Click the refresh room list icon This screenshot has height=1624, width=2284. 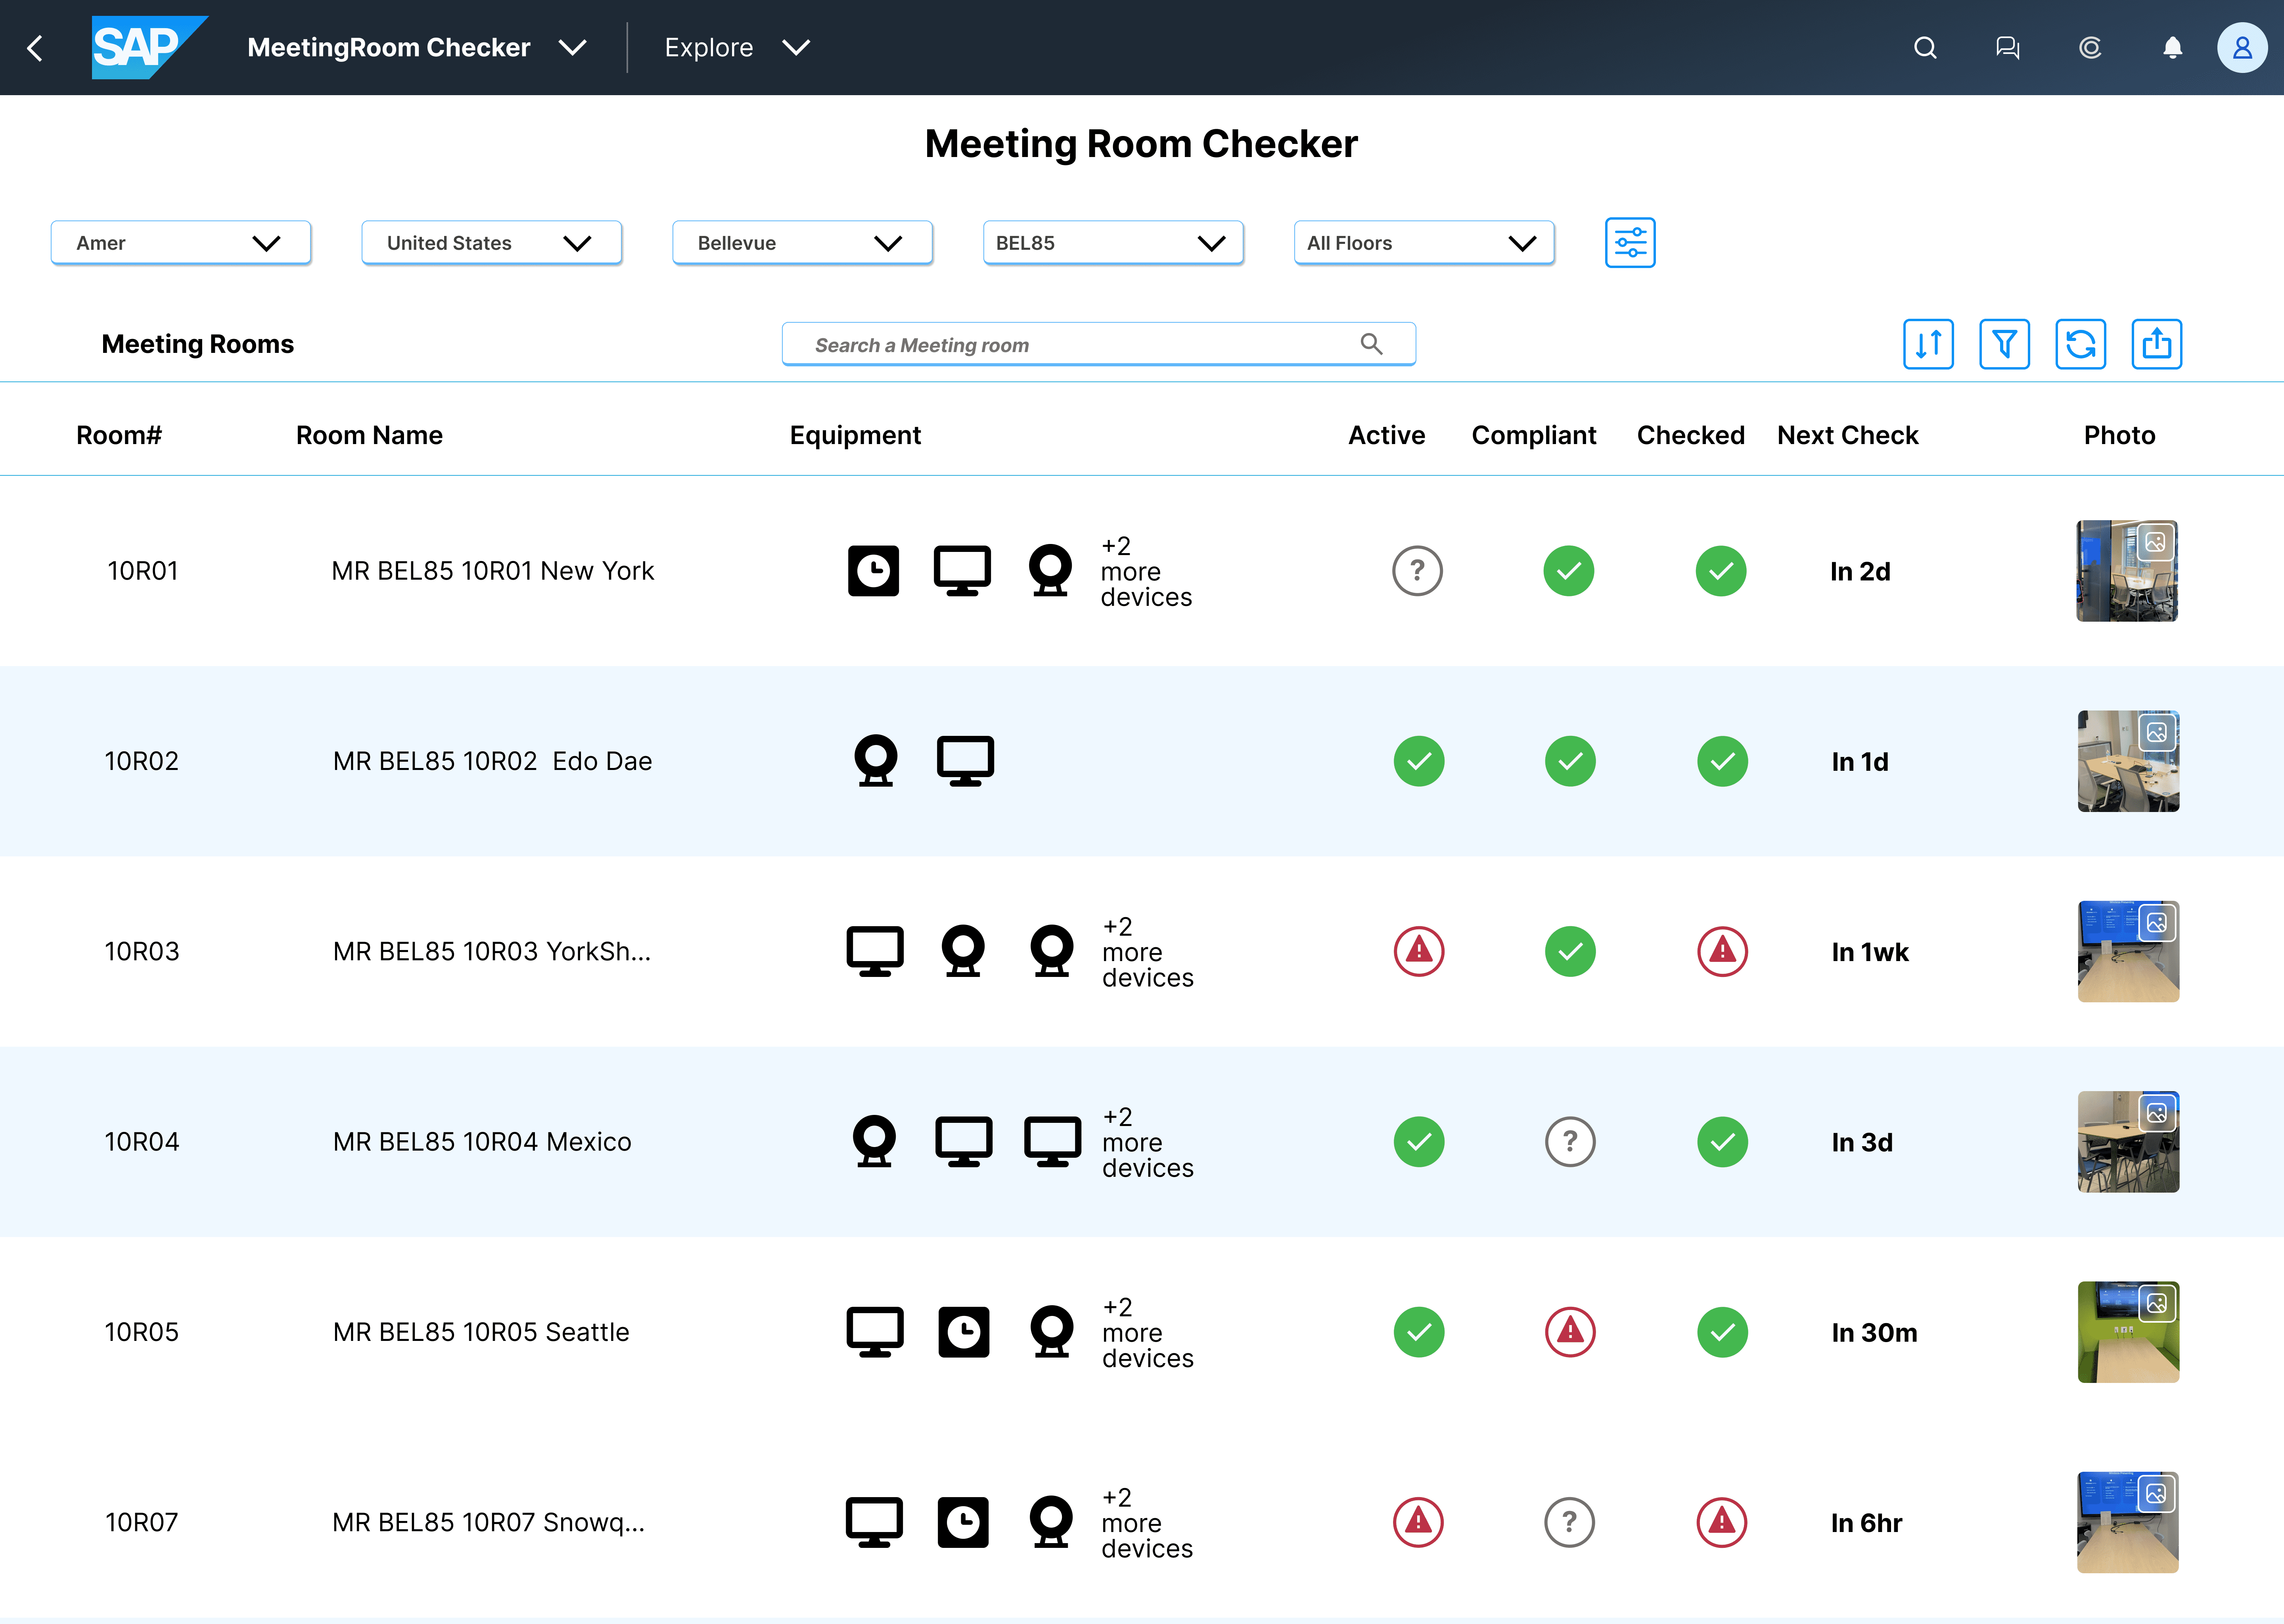pyautogui.click(x=2080, y=344)
